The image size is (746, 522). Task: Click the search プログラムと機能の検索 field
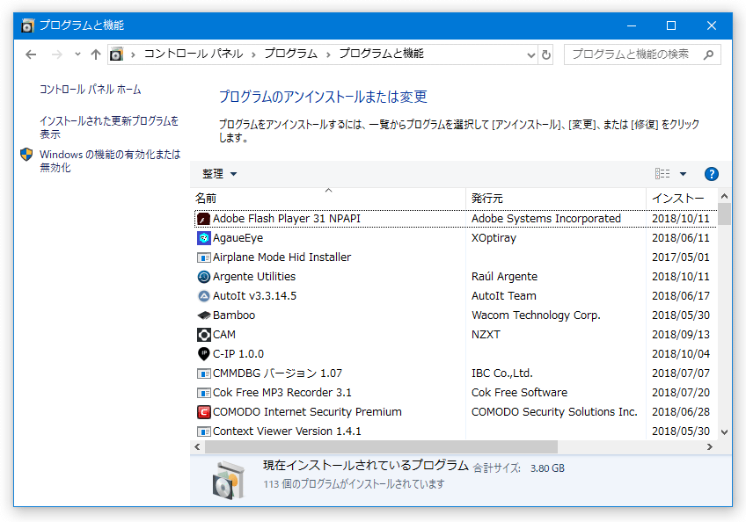(x=642, y=54)
